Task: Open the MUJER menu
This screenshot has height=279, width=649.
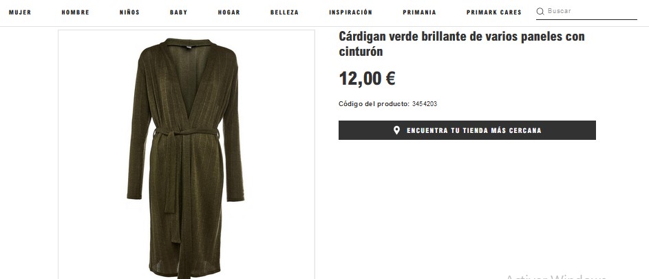Action: (20, 12)
